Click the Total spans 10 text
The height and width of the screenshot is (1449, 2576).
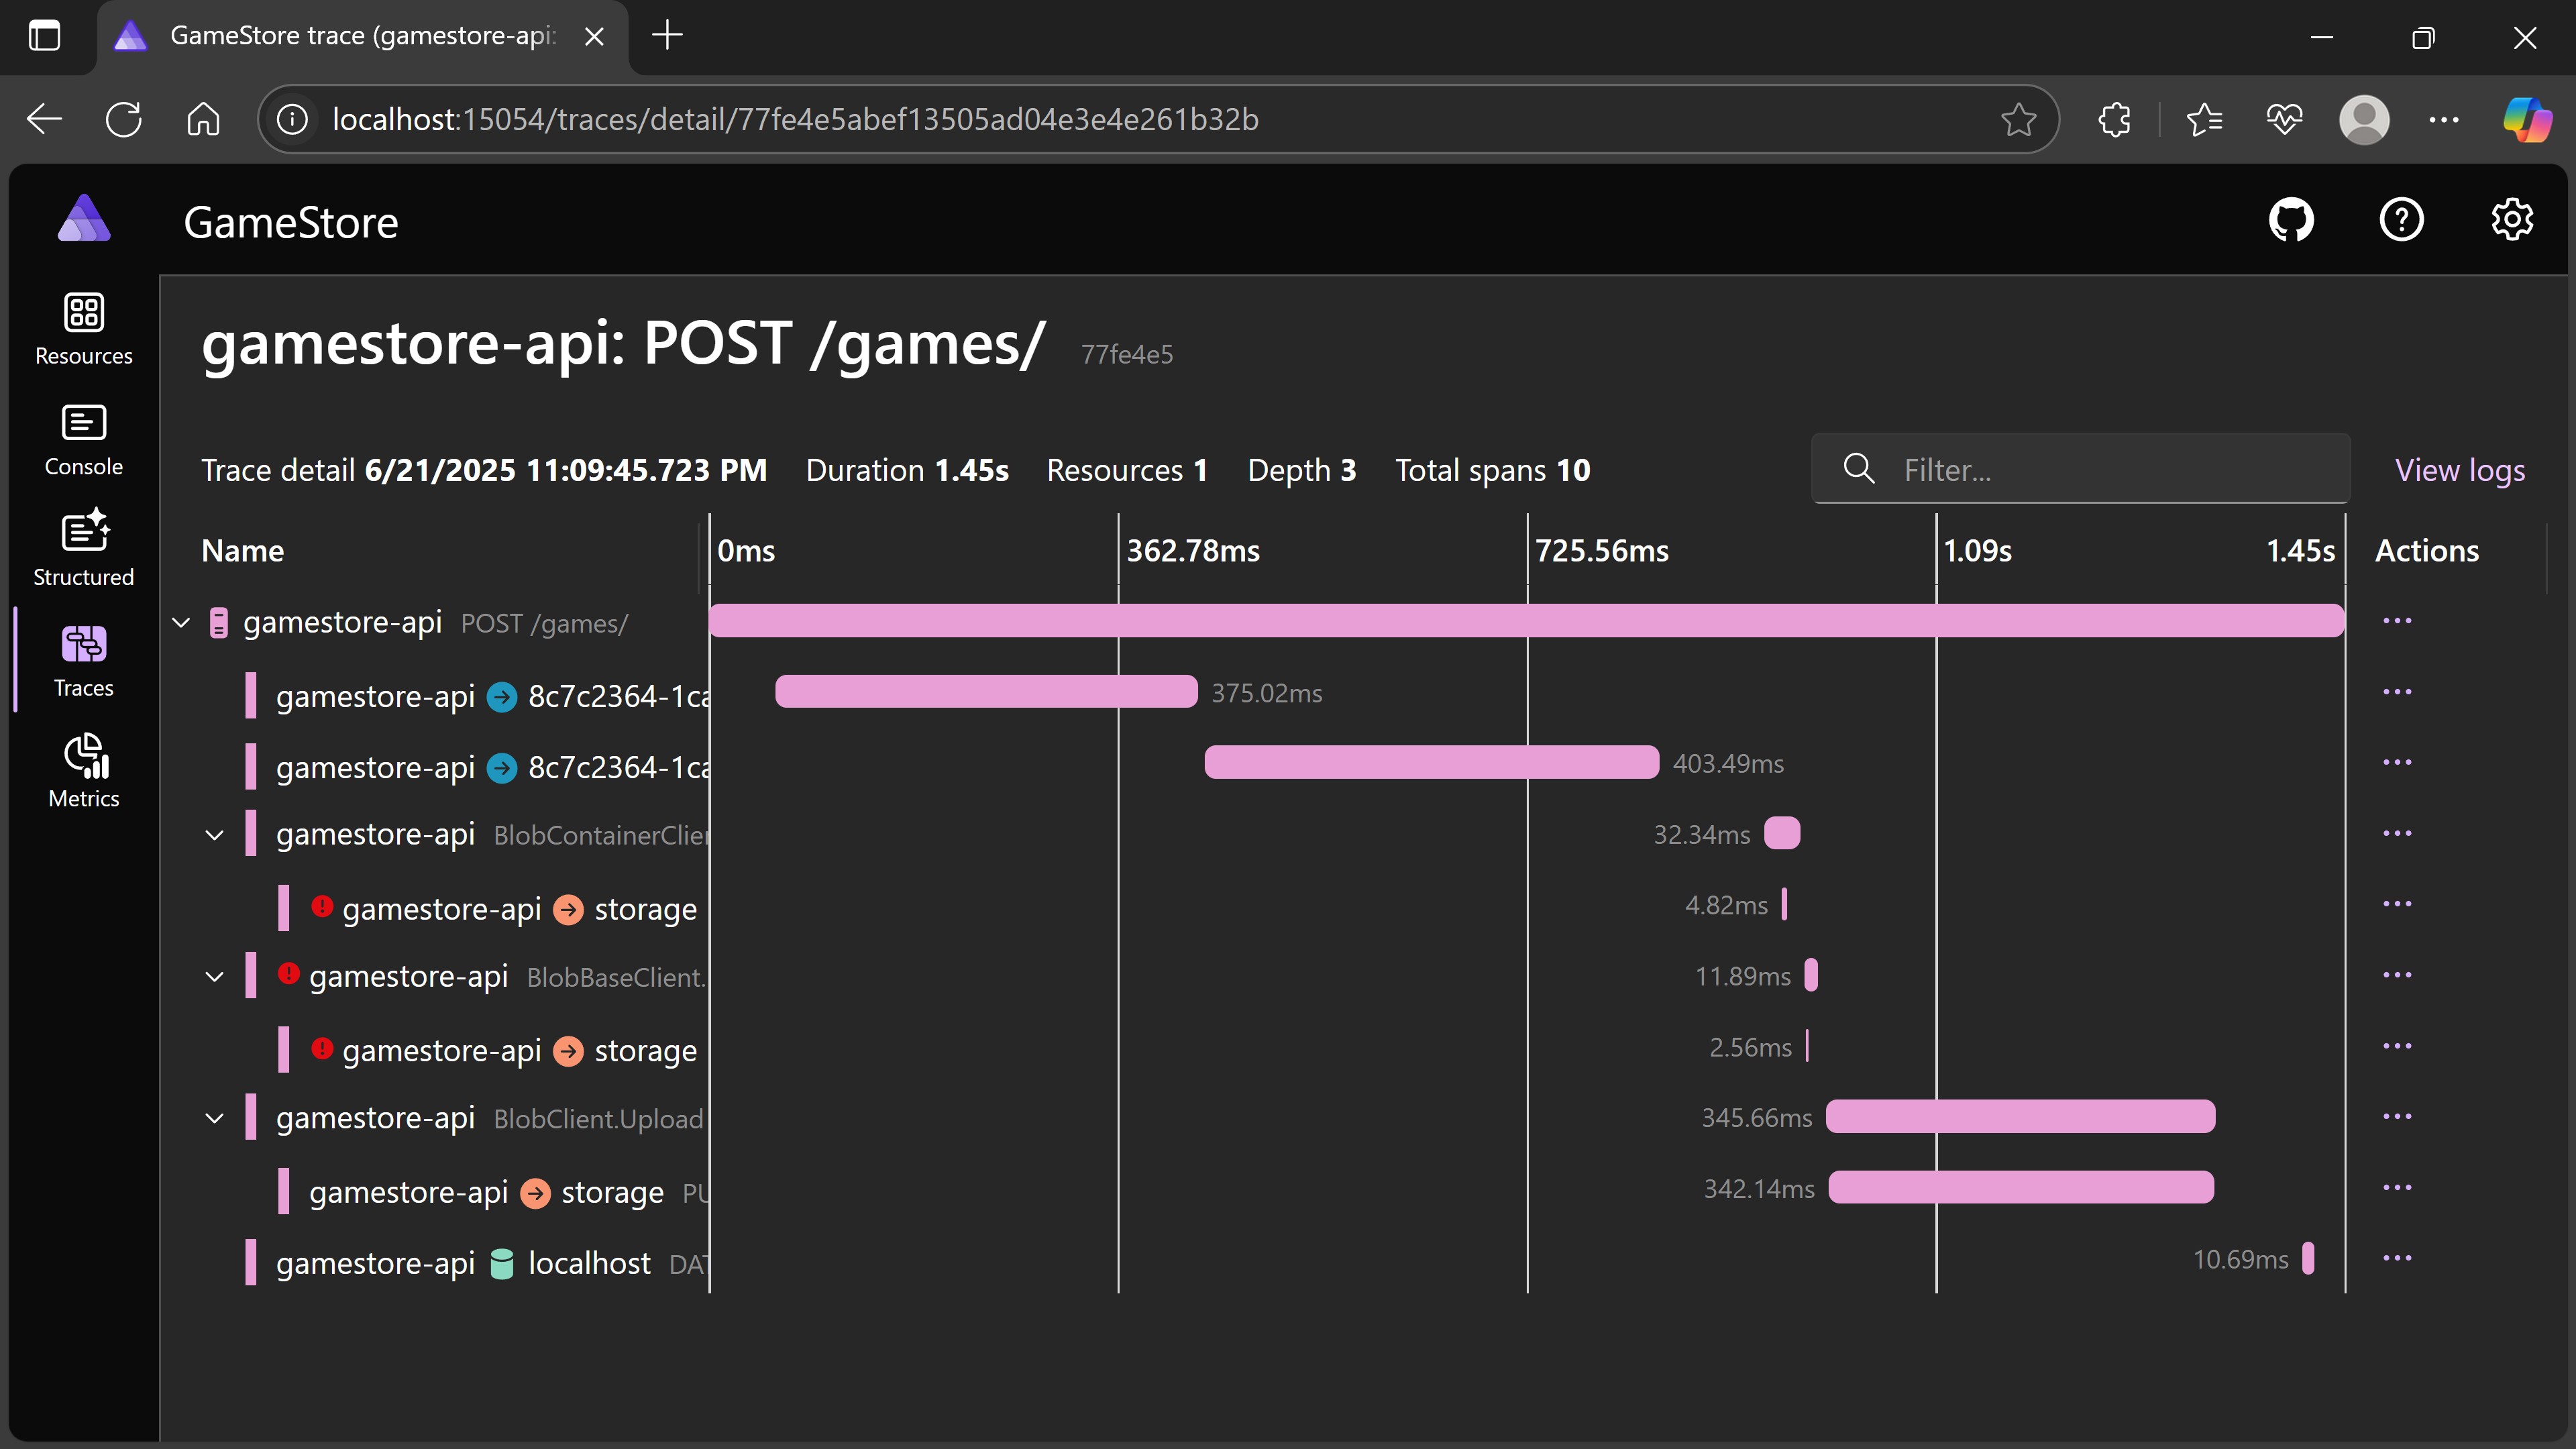[x=1493, y=470]
